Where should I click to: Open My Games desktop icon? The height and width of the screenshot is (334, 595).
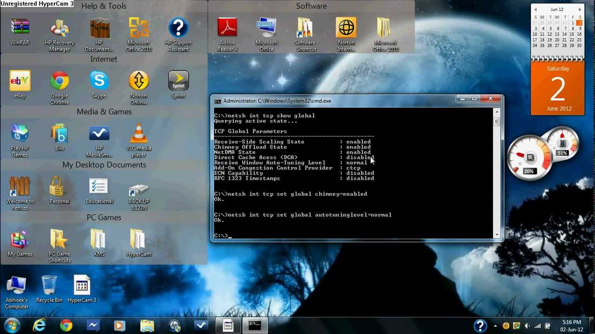click(x=20, y=243)
